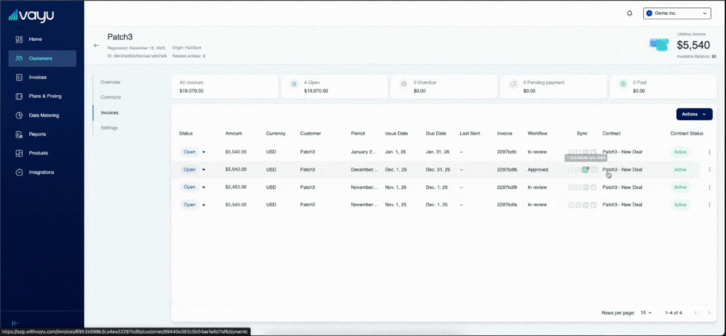Expand status dropdown for invoice 2297bdfb
Screen dimensions: 726x336
coord(203,170)
